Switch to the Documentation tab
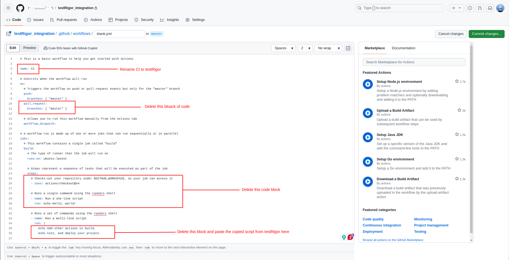 (x=403, y=48)
